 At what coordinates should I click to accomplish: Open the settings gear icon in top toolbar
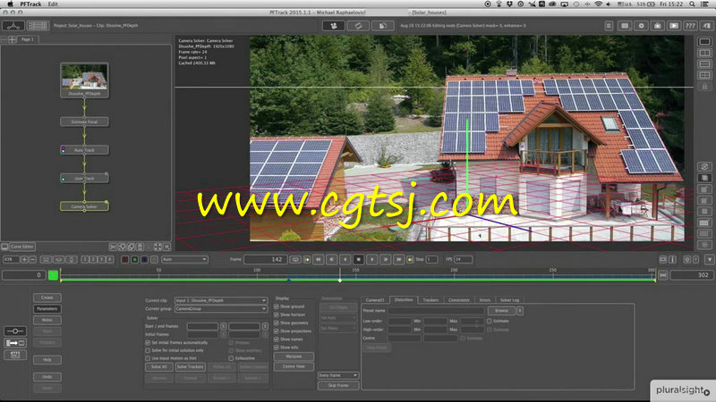click(x=641, y=26)
